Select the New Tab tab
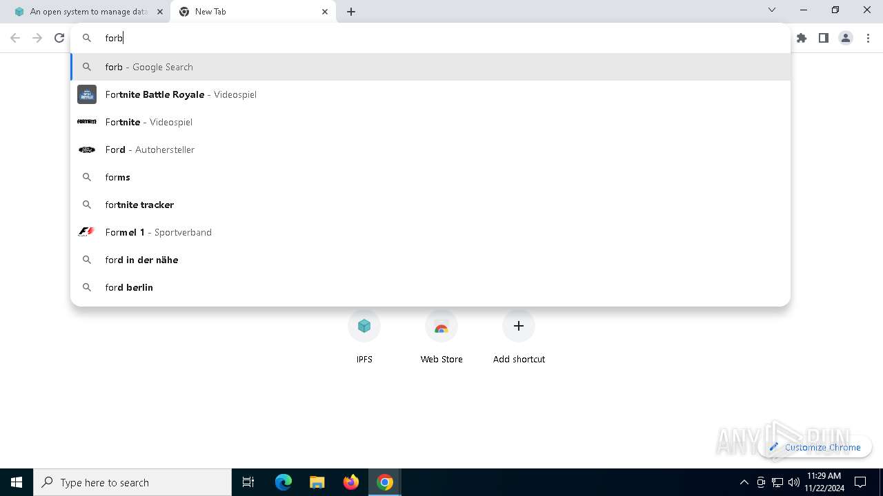 (x=252, y=12)
